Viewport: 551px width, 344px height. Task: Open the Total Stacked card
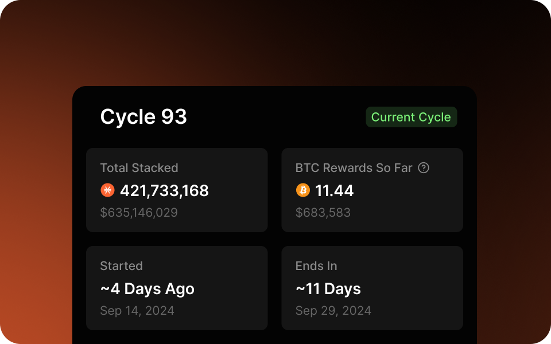click(x=177, y=190)
